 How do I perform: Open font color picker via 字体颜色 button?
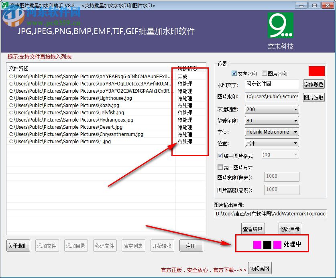coord(314,84)
